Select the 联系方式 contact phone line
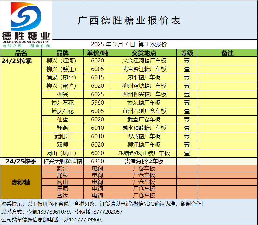The height and width of the screenshot is (225, 258). [x=62, y=212]
